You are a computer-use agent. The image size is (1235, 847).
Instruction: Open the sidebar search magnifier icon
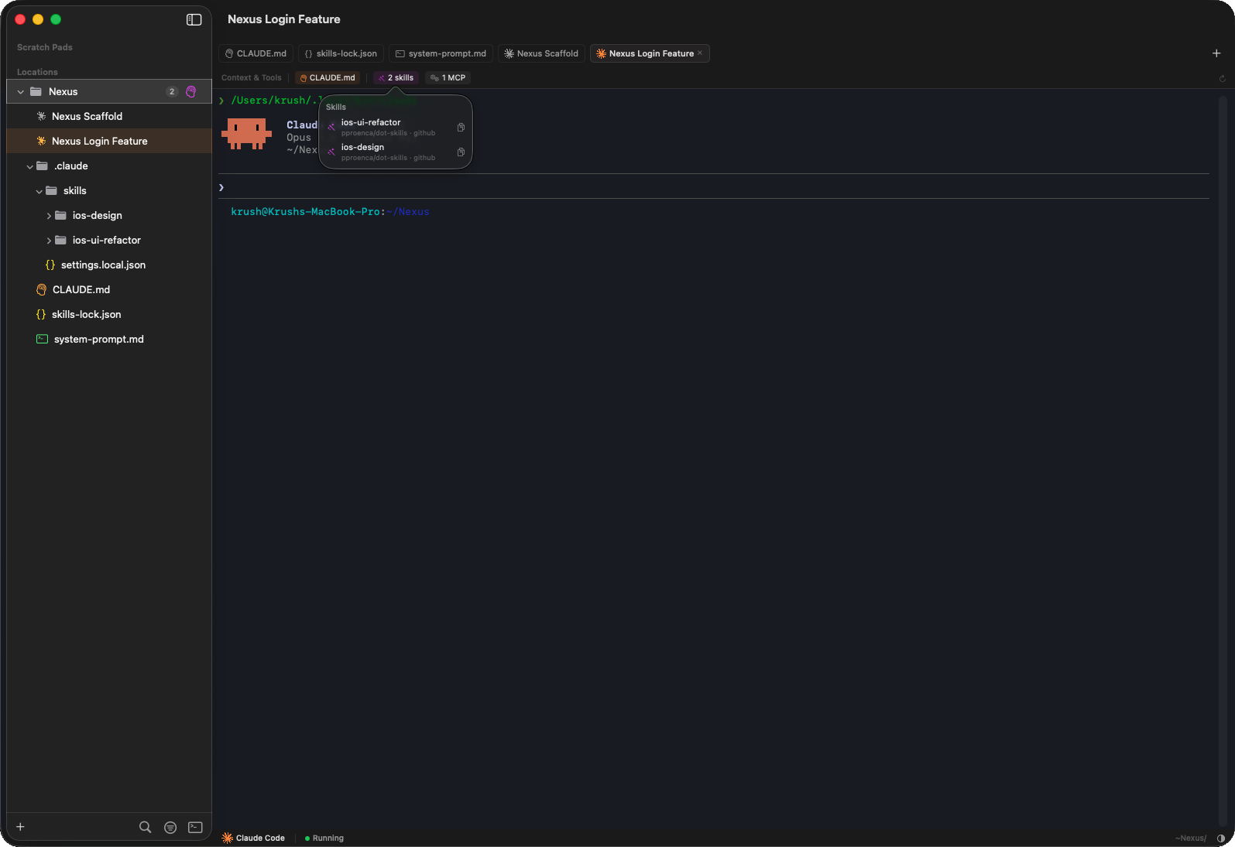pos(145,827)
